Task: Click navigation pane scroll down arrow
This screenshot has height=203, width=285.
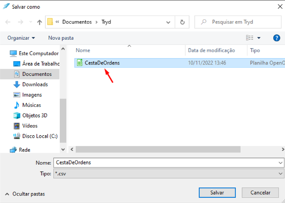Action: pos(63,150)
